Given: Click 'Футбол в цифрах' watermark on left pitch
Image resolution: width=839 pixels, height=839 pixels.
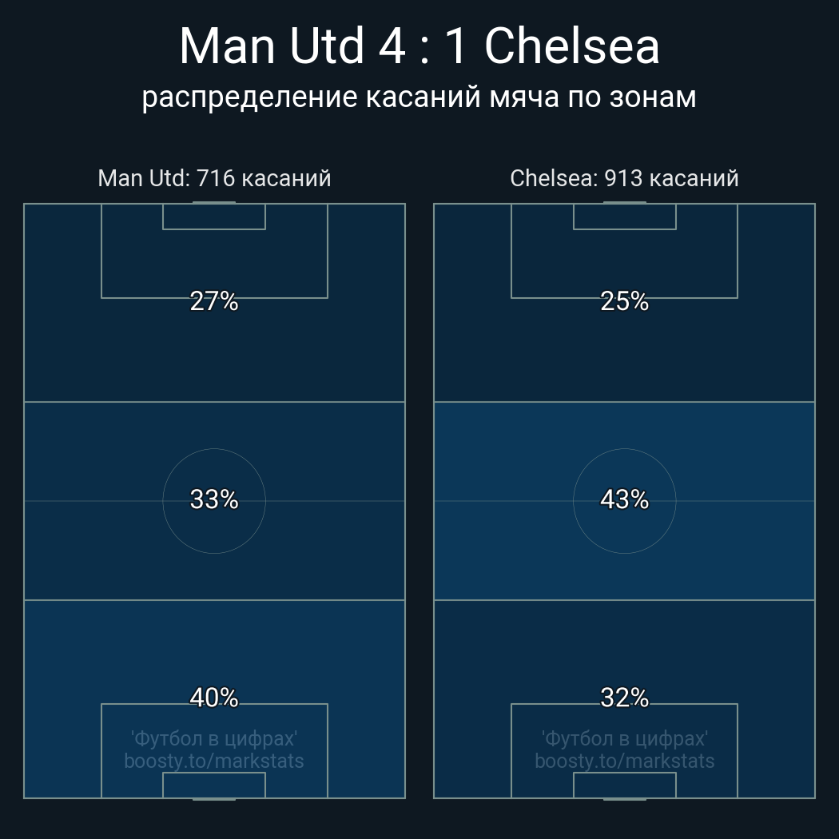Looking at the screenshot, I should pos(214,738).
